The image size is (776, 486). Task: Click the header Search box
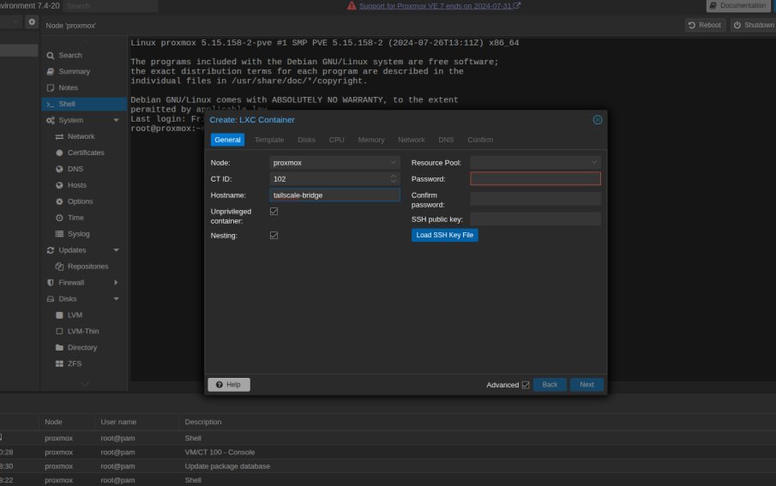pyautogui.click(x=111, y=6)
